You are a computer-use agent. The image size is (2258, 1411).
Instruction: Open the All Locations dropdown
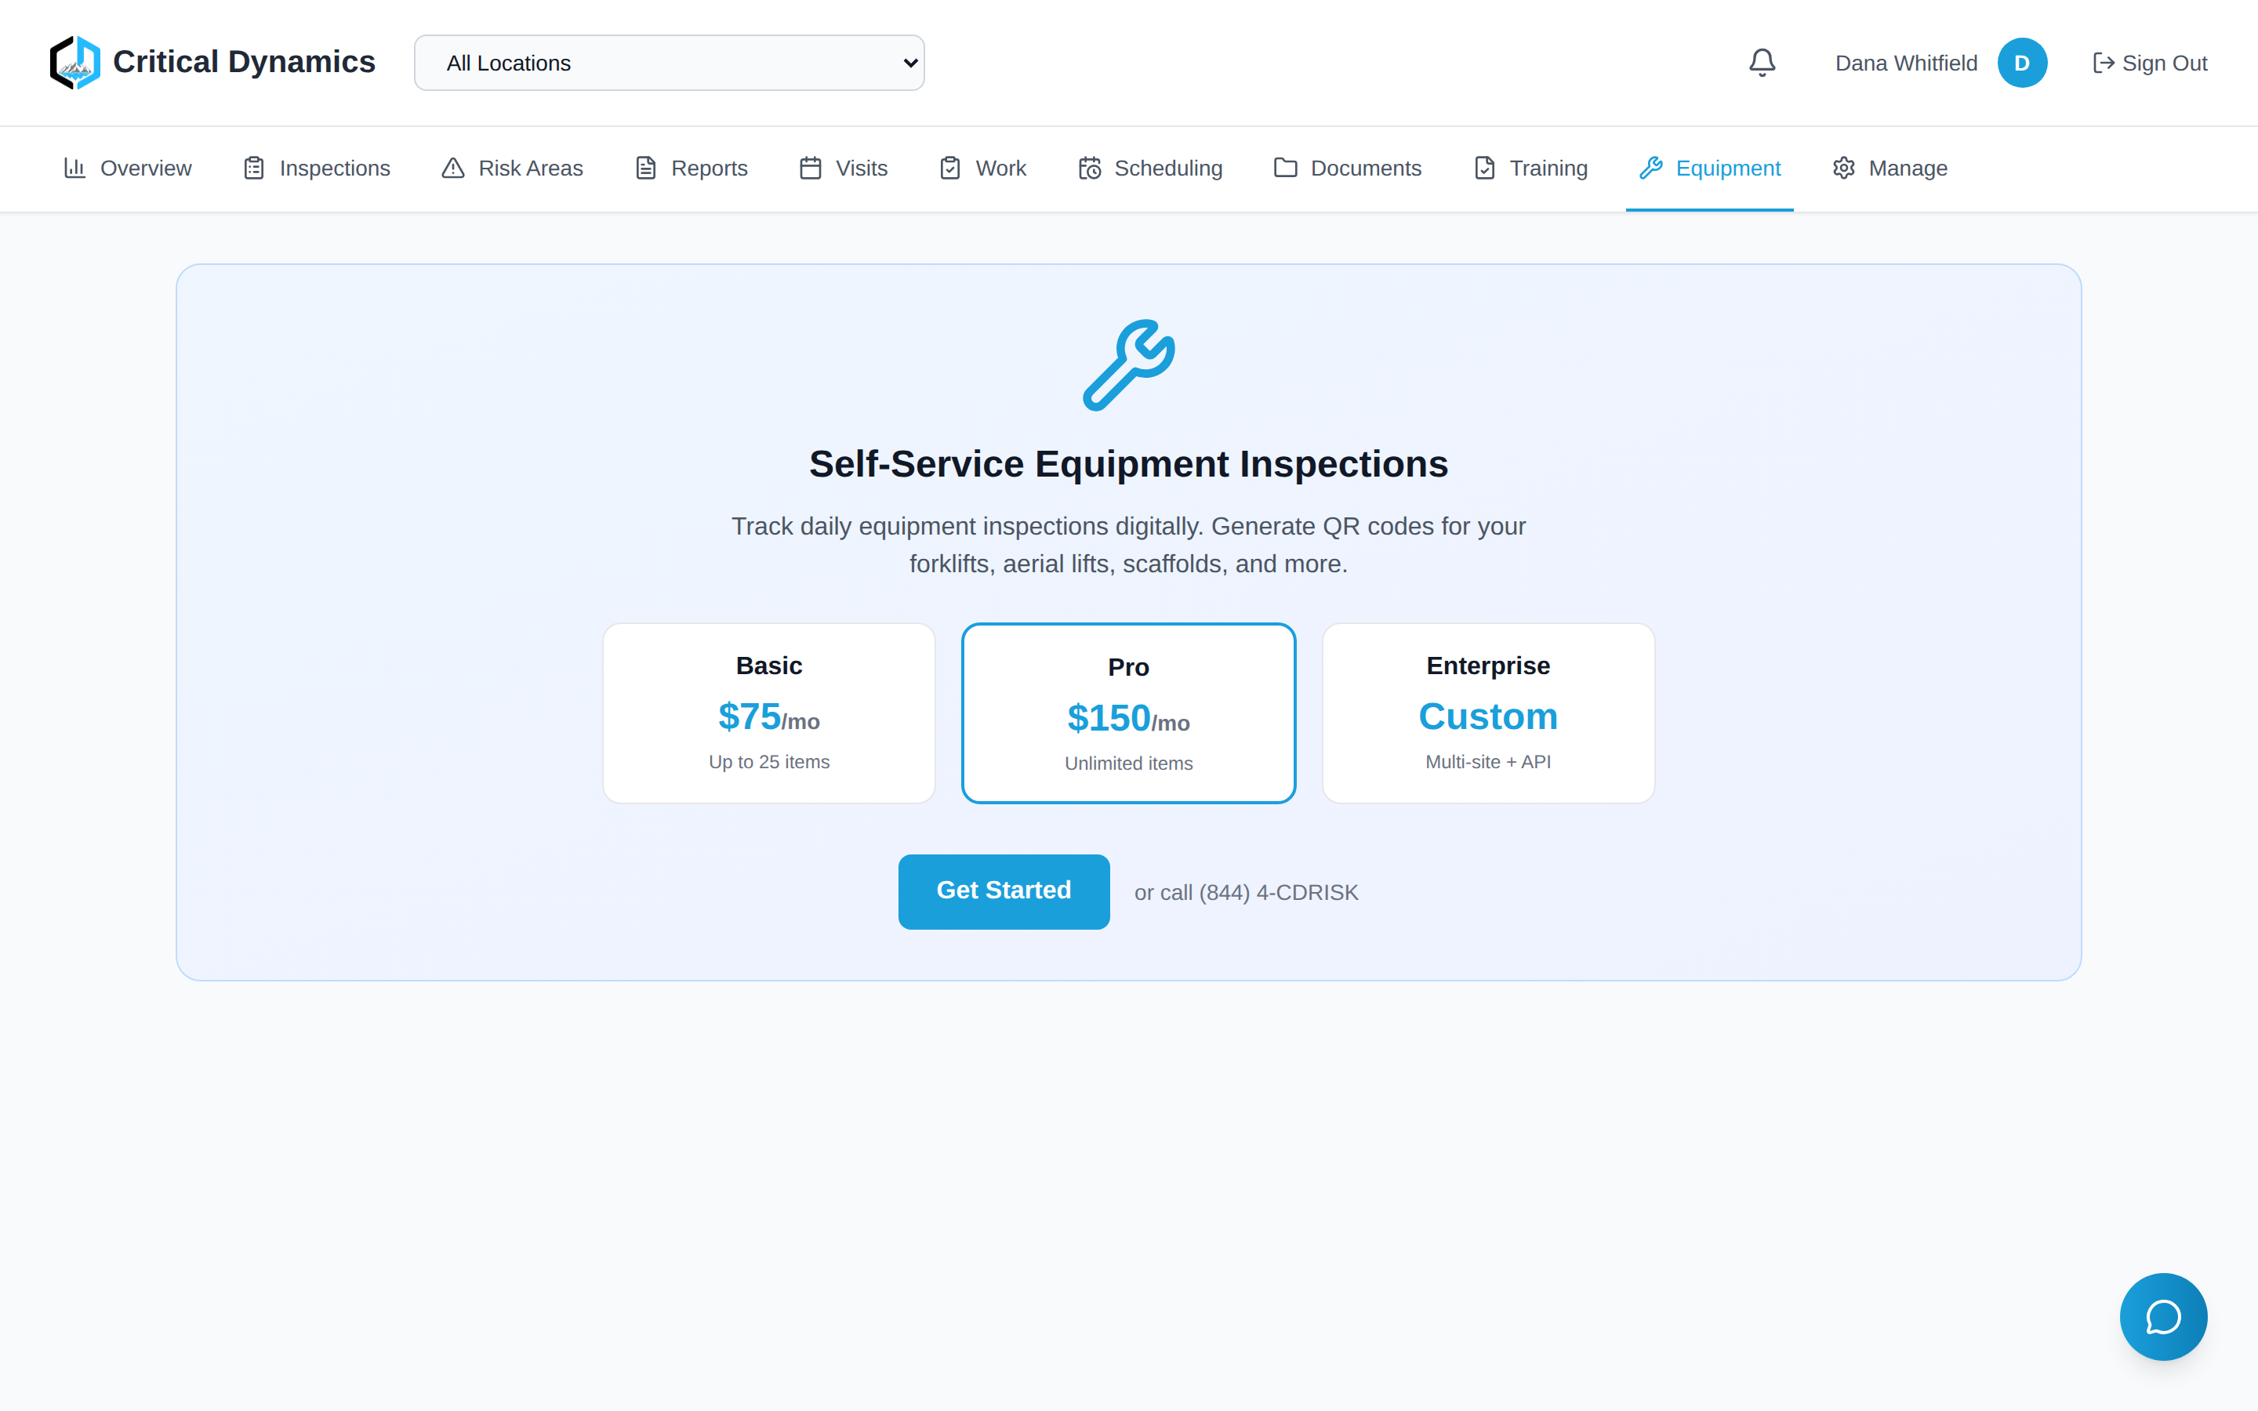click(669, 63)
